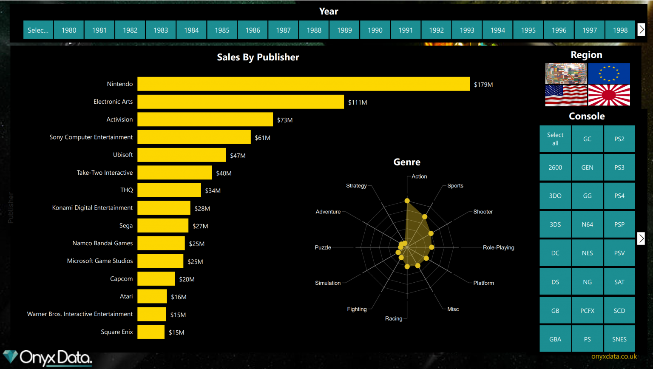The width and height of the screenshot is (653, 369).
Task: Click the Sports point on Genre radar
Action: pos(424,217)
